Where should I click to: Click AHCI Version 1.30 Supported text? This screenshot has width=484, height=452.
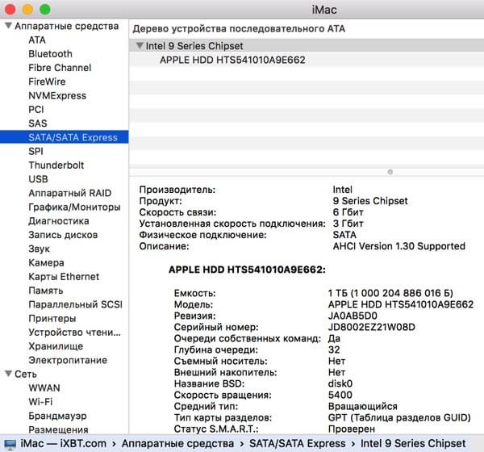coord(398,246)
